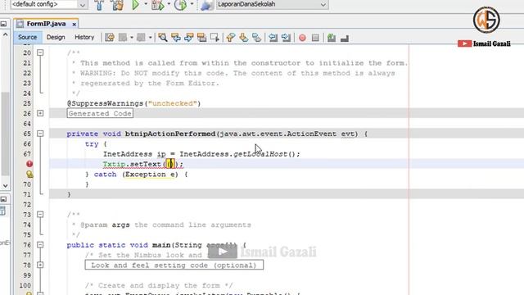
Task: Click the lightbulb hint icon beside catch line
Action: coord(29,174)
